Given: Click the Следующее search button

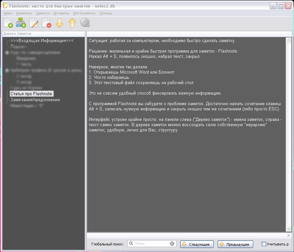Looking at the screenshot, I should click(x=197, y=244).
